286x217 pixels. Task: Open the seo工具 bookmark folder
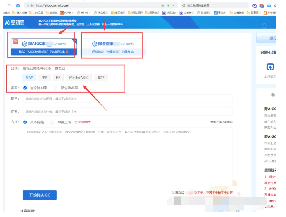click(36, 12)
